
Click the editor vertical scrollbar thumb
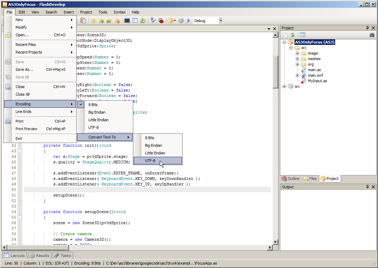coord(275,72)
